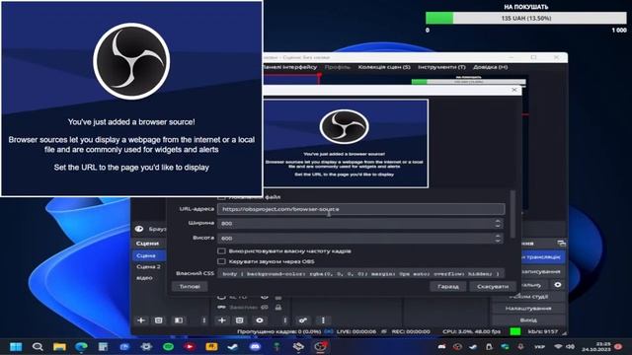The width and height of the screenshot is (632, 355).
Task: Open the green Spotify icon in taskbar
Action: pyautogui.click(x=168, y=346)
